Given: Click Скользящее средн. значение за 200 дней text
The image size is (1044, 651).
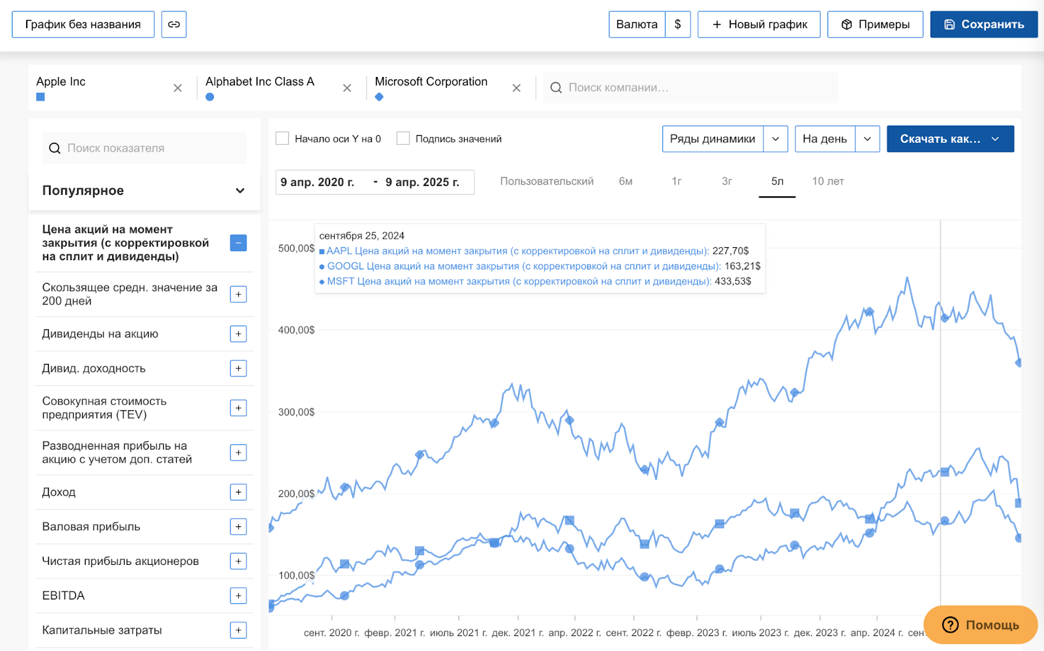Looking at the screenshot, I should [130, 294].
